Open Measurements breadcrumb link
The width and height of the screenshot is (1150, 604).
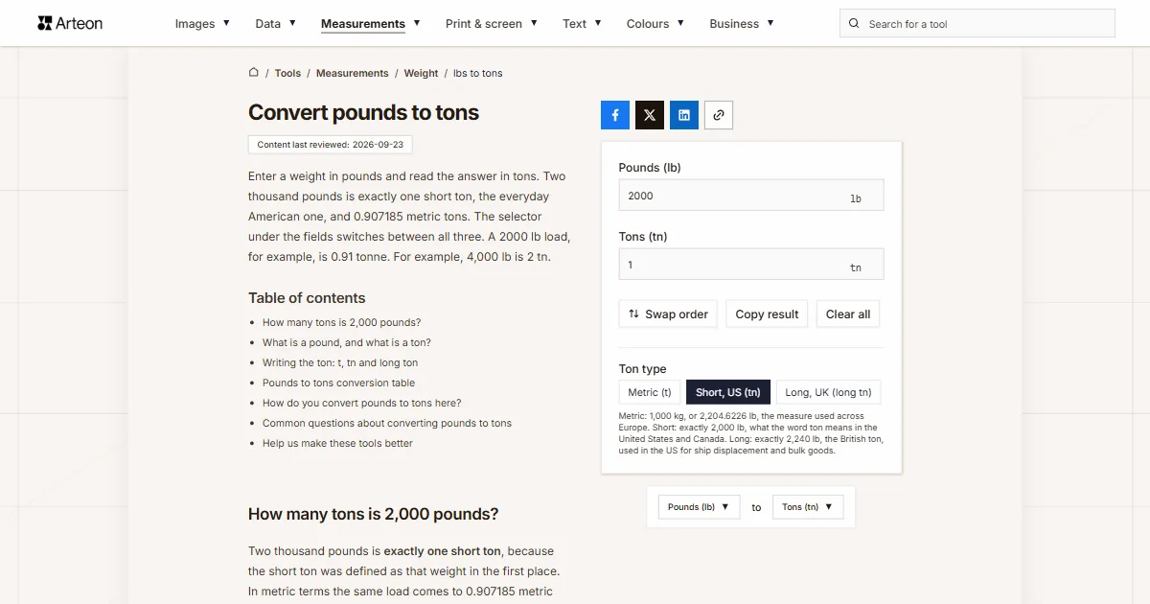(x=353, y=73)
